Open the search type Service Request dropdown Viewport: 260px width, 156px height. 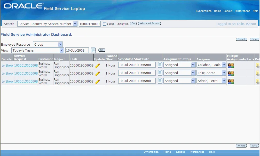47,24
